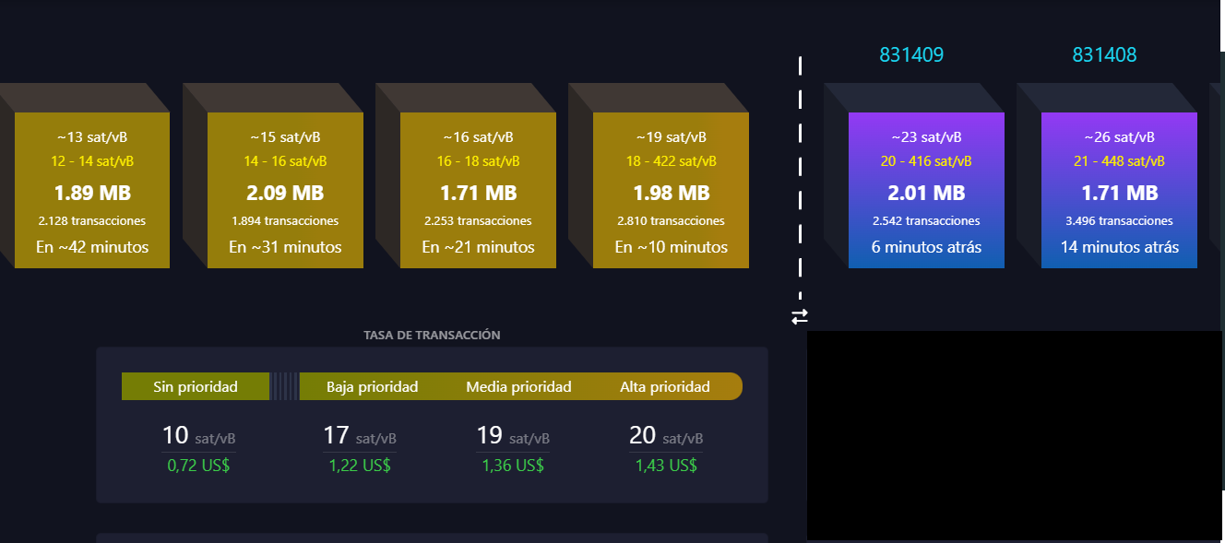This screenshot has width=1225, height=543.
Task: Click the 2.09 MB block size text
Action: pos(285,194)
